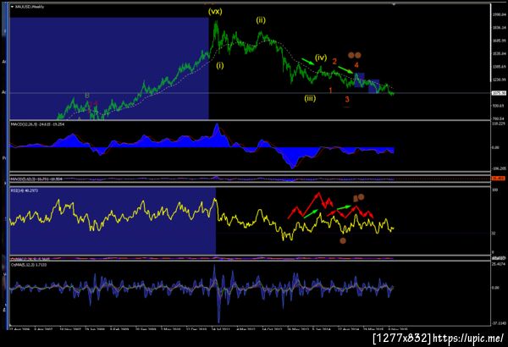Select the gray B label on early chart
The height and width of the screenshot is (347, 508).
click(x=87, y=96)
